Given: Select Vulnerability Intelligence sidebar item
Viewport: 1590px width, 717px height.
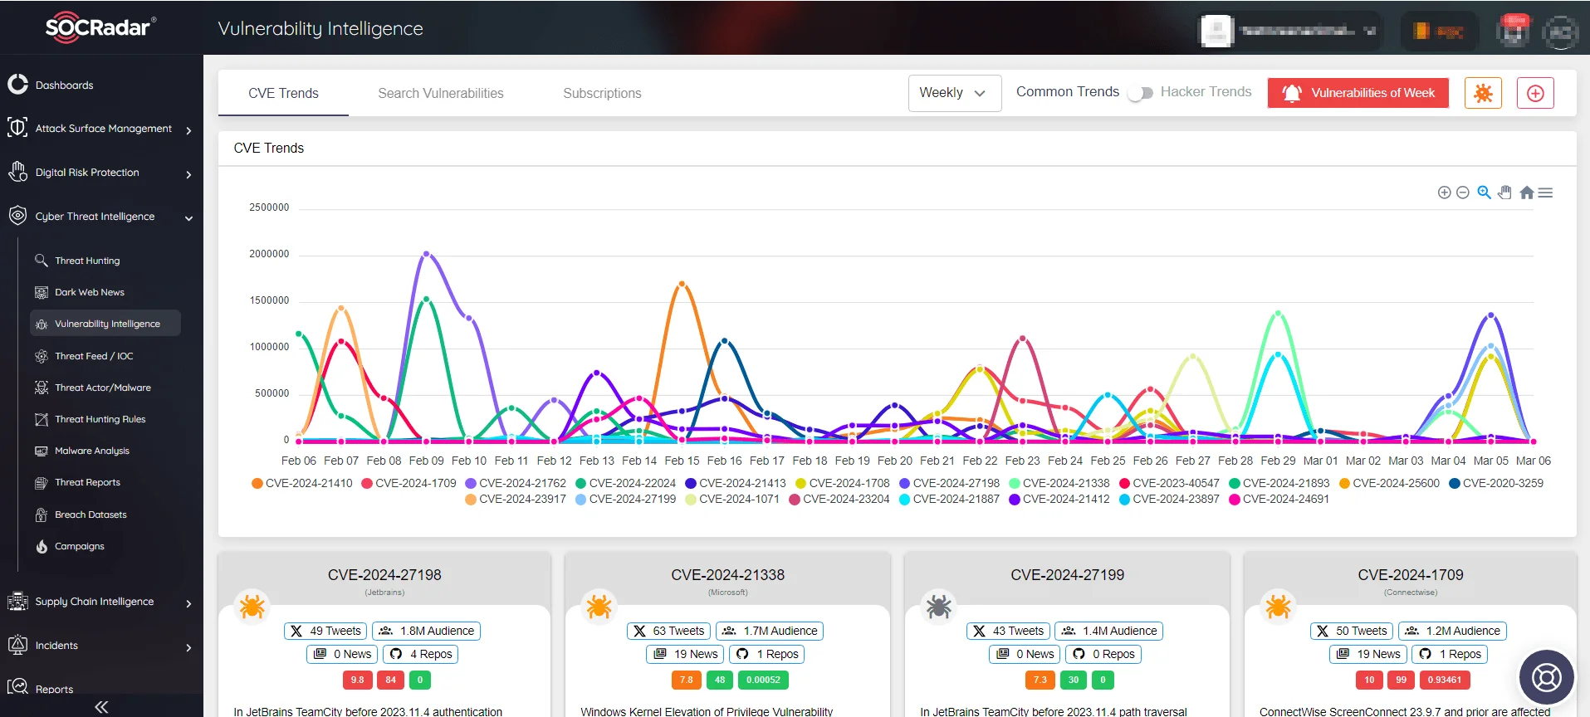Looking at the screenshot, I should [x=105, y=324].
